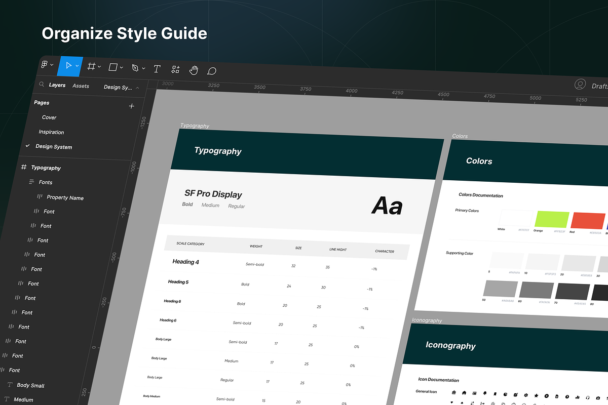Click the bar chart icon in General Icon row
Screen dimensions: 608x405
[577, 397]
